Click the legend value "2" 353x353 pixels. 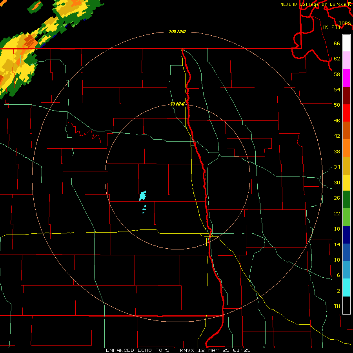click(x=338, y=291)
